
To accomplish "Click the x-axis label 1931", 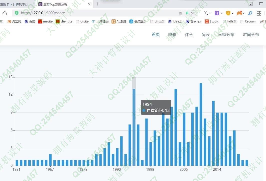I will [x=16, y=169].
